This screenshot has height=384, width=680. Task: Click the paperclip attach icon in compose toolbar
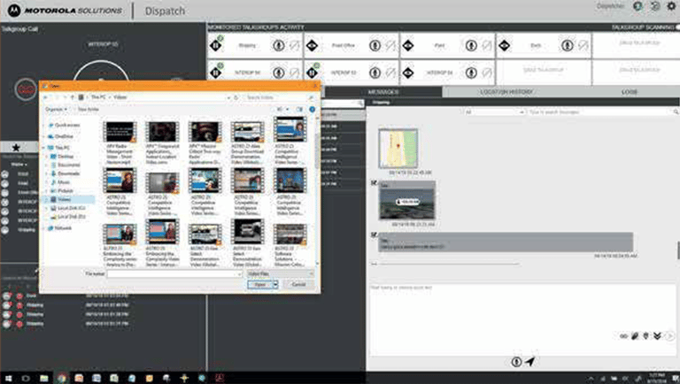click(x=635, y=336)
